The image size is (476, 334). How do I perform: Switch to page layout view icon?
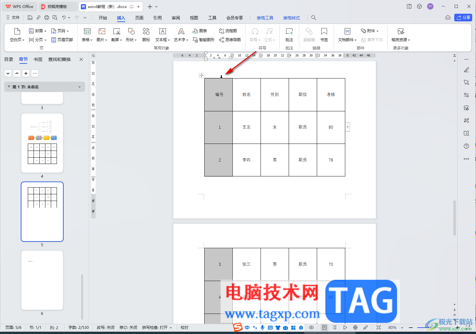(x=324, y=328)
